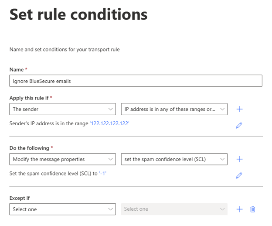The image size is (272, 226).
Task: Add another action with the plus icon beside SCL dropdown
Action: click(240, 159)
